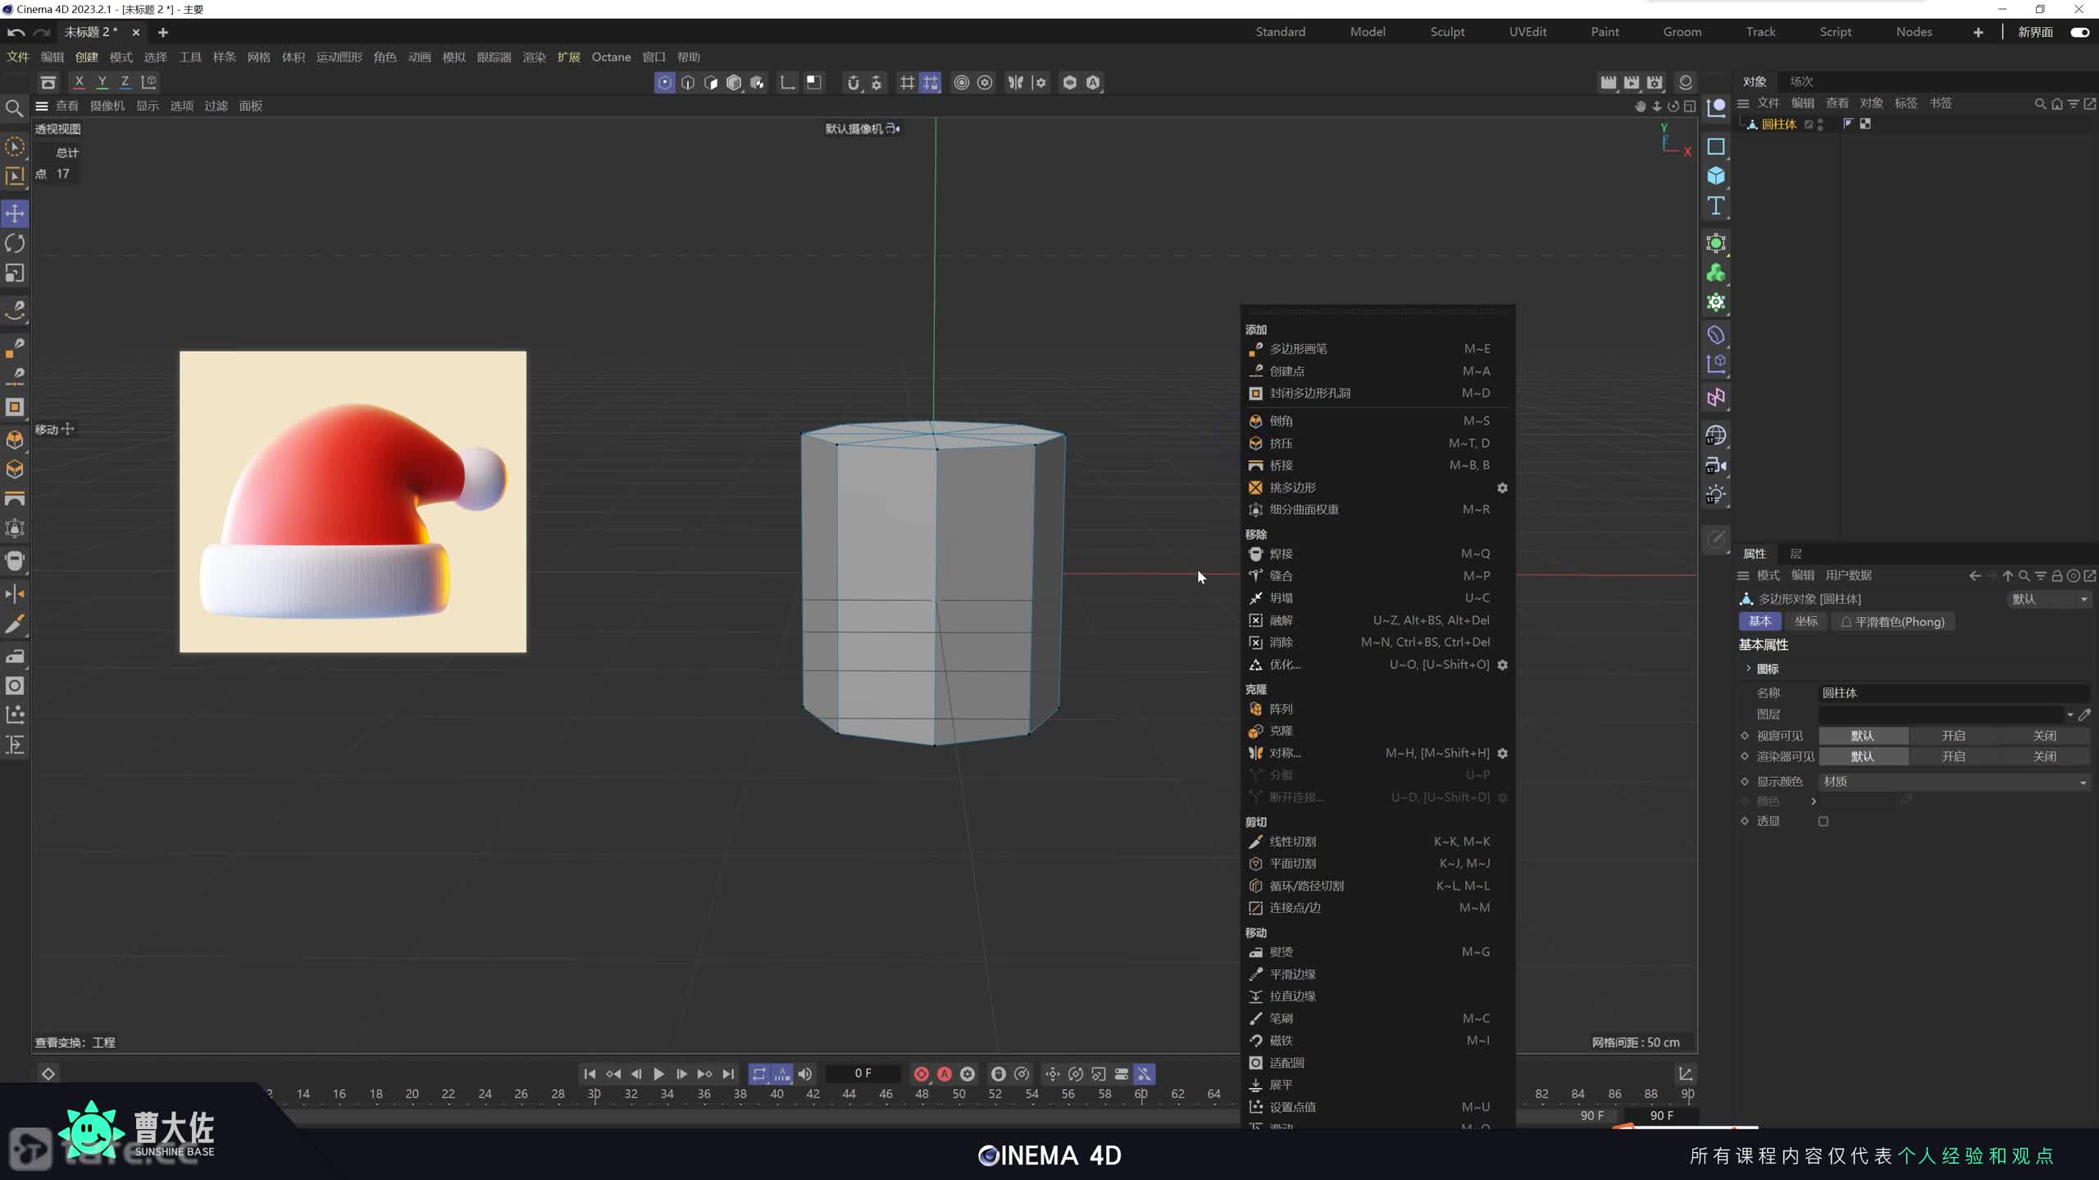Click the search magnifier icon at top left
The image size is (2099, 1180).
pos(14,108)
